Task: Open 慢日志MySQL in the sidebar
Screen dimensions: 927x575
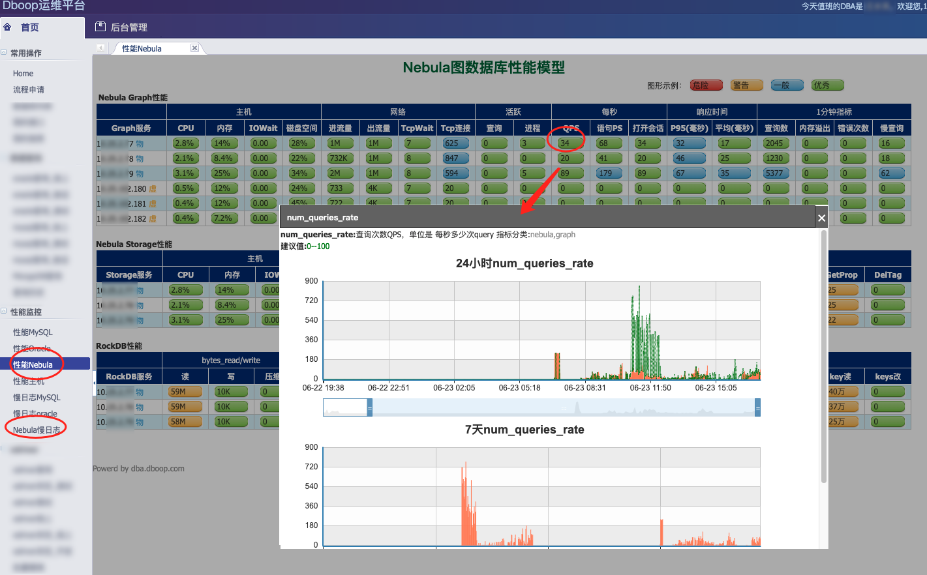Action: coord(37,398)
